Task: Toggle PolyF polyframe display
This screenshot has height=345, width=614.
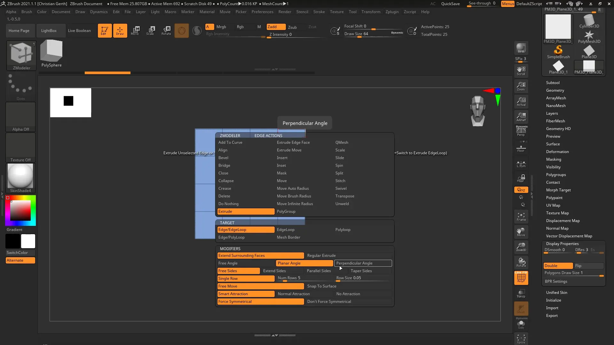Action: point(521,278)
